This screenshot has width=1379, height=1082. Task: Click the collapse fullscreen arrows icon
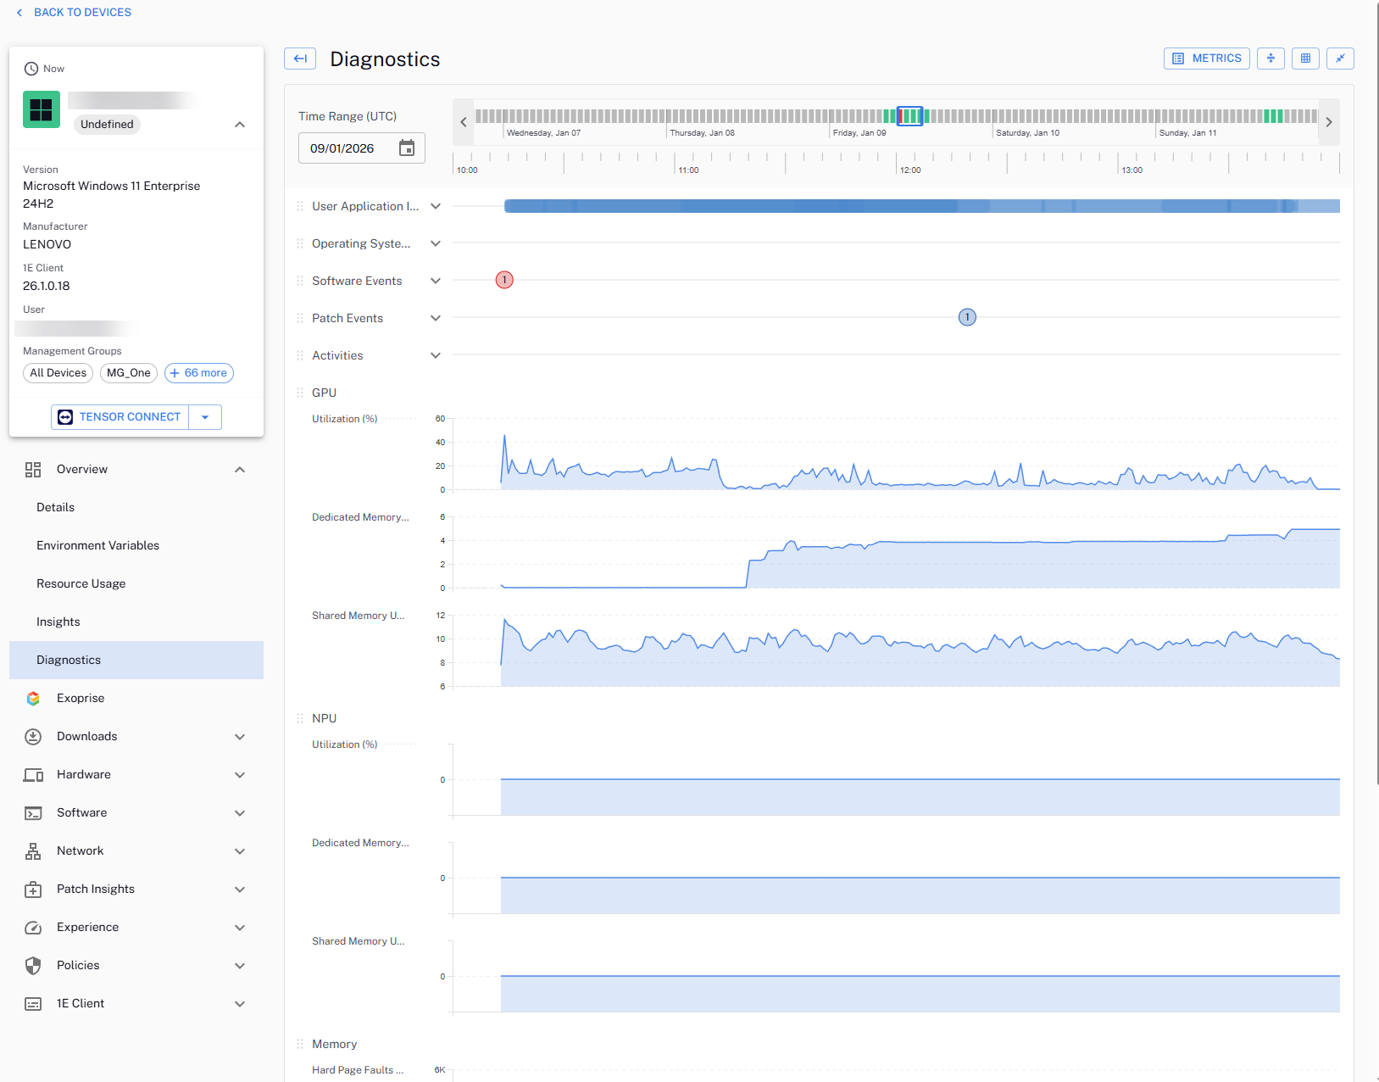[1340, 59]
